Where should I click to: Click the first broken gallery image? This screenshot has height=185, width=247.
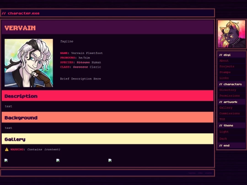click(x=6, y=160)
